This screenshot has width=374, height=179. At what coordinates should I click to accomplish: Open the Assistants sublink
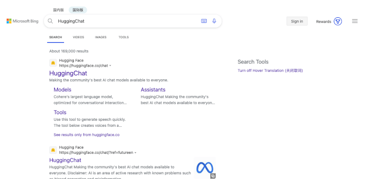tap(153, 89)
